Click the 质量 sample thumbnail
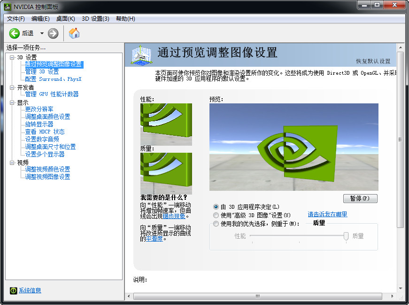This screenshot has width=409, height=305. point(166,173)
